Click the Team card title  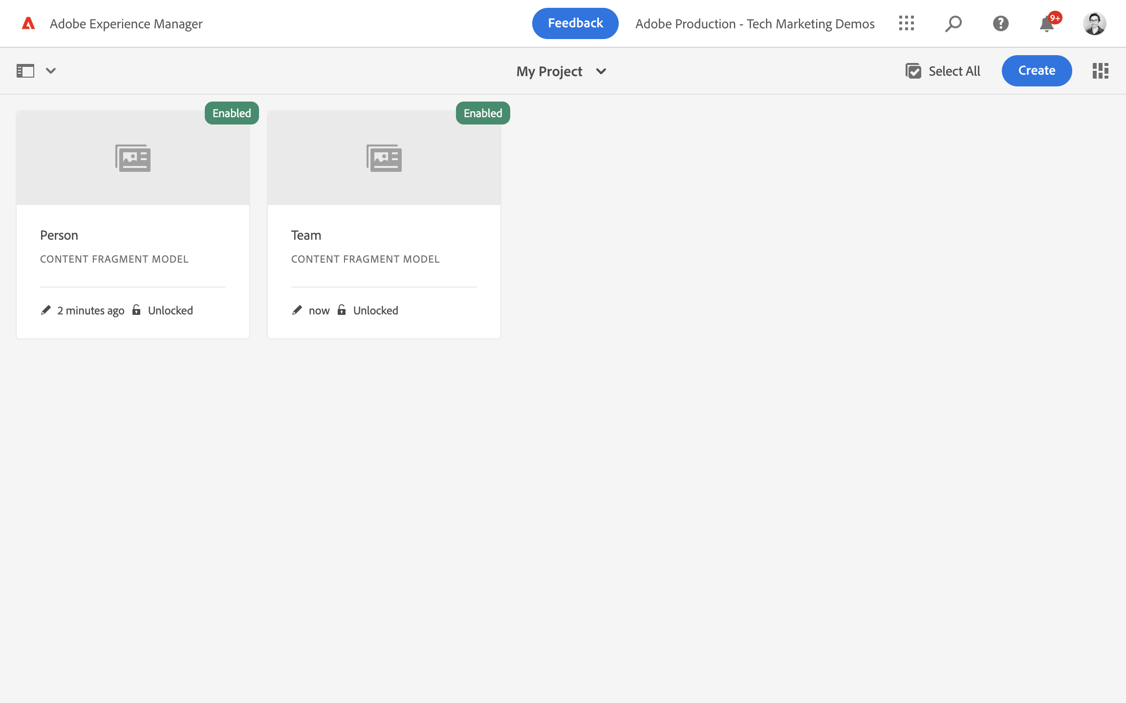click(x=306, y=235)
